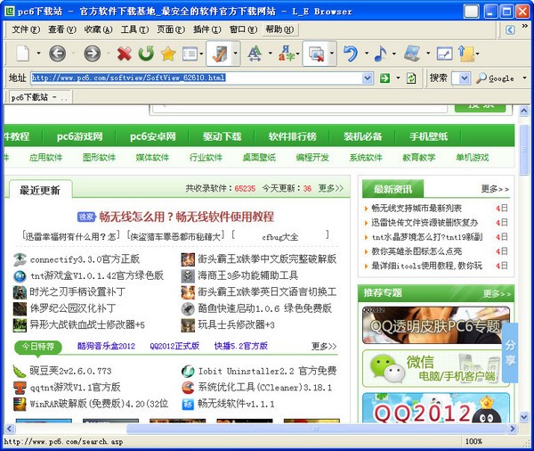Image resolution: width=534 pixels, height=451 pixels.
Task: Click the 更多>> link in 最新资讯
Action: point(495,189)
